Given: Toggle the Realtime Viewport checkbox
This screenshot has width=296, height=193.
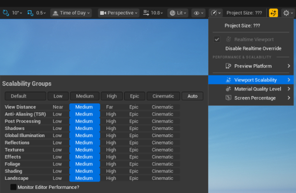Looking at the screenshot, I should (217, 39).
